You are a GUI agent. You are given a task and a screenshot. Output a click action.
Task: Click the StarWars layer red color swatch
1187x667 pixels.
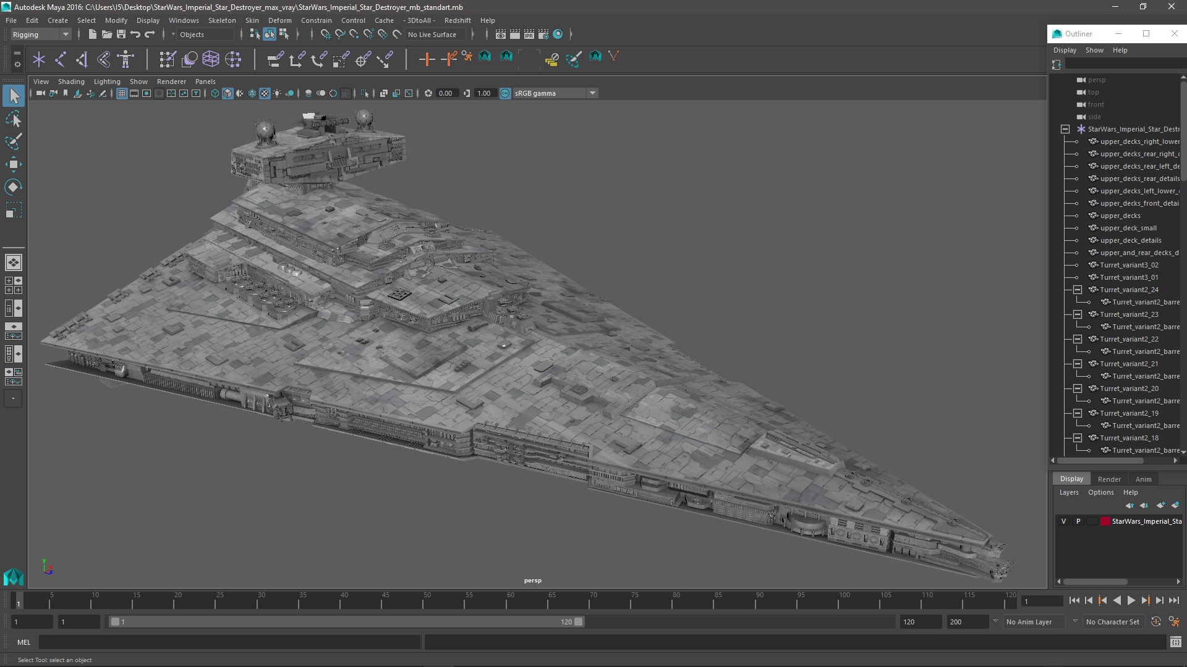coord(1105,521)
